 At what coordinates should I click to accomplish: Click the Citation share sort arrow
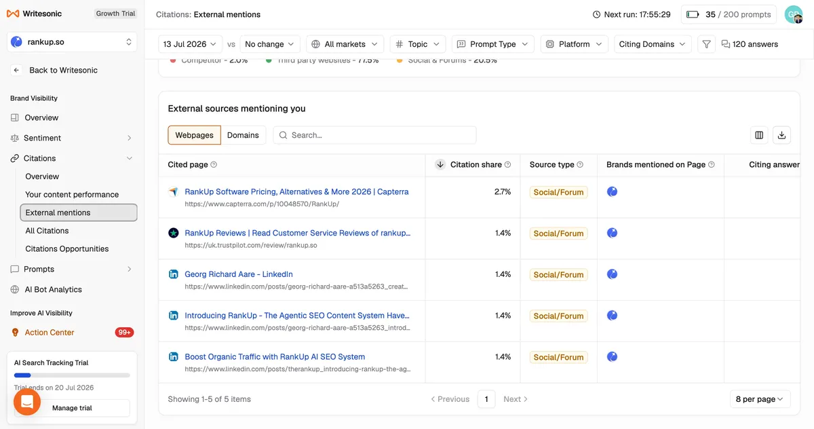(440, 164)
